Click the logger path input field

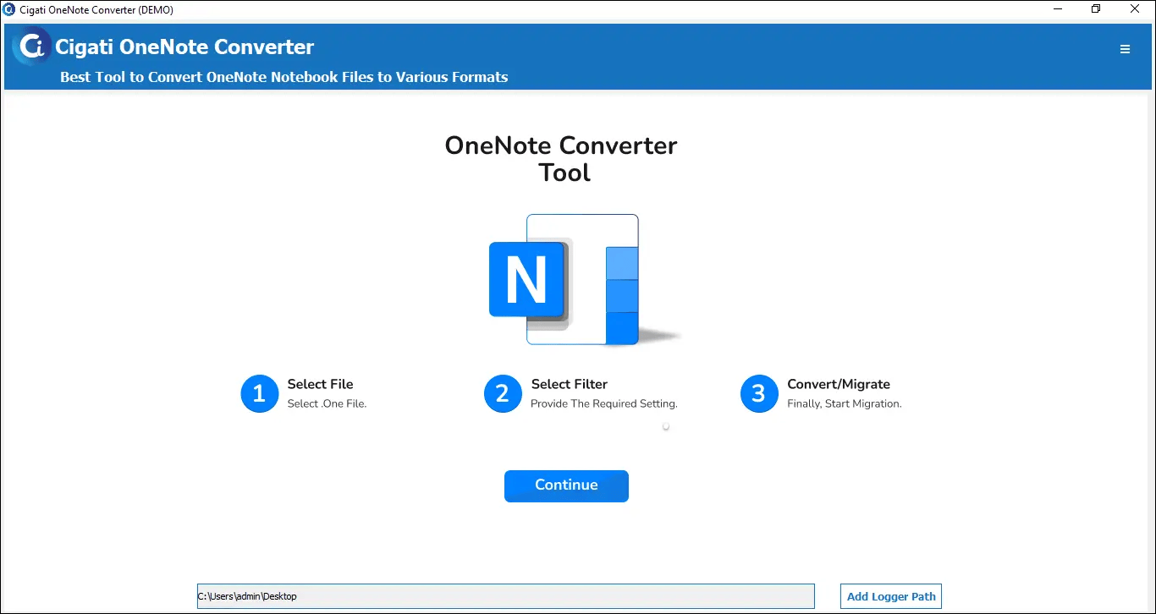(506, 596)
